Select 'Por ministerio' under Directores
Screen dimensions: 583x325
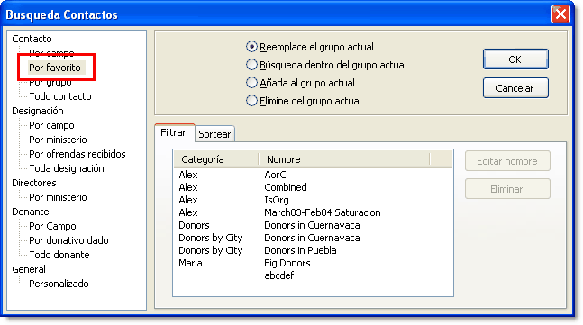pyautogui.click(x=58, y=197)
